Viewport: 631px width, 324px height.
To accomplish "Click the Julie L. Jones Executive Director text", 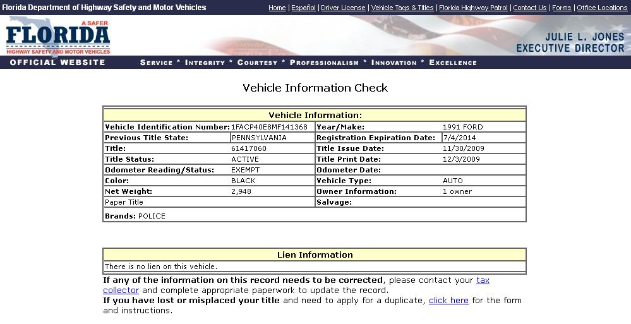I will coord(570,43).
